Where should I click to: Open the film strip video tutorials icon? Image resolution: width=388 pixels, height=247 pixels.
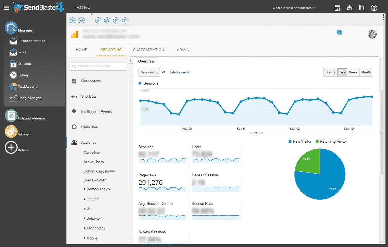(361, 8)
